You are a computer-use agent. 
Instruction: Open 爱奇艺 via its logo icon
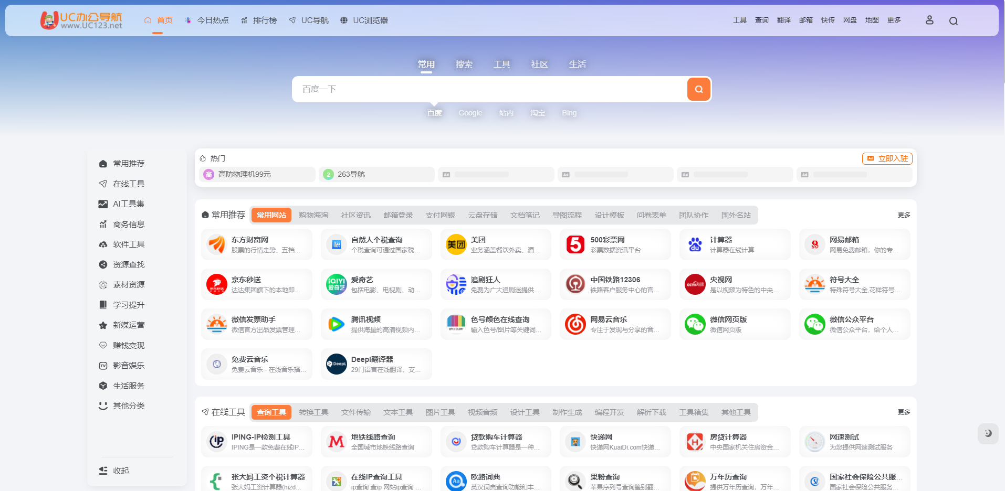(x=336, y=284)
